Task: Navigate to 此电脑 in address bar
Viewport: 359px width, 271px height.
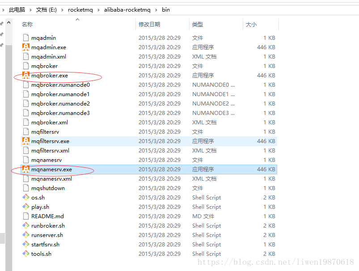Action: click(x=17, y=10)
